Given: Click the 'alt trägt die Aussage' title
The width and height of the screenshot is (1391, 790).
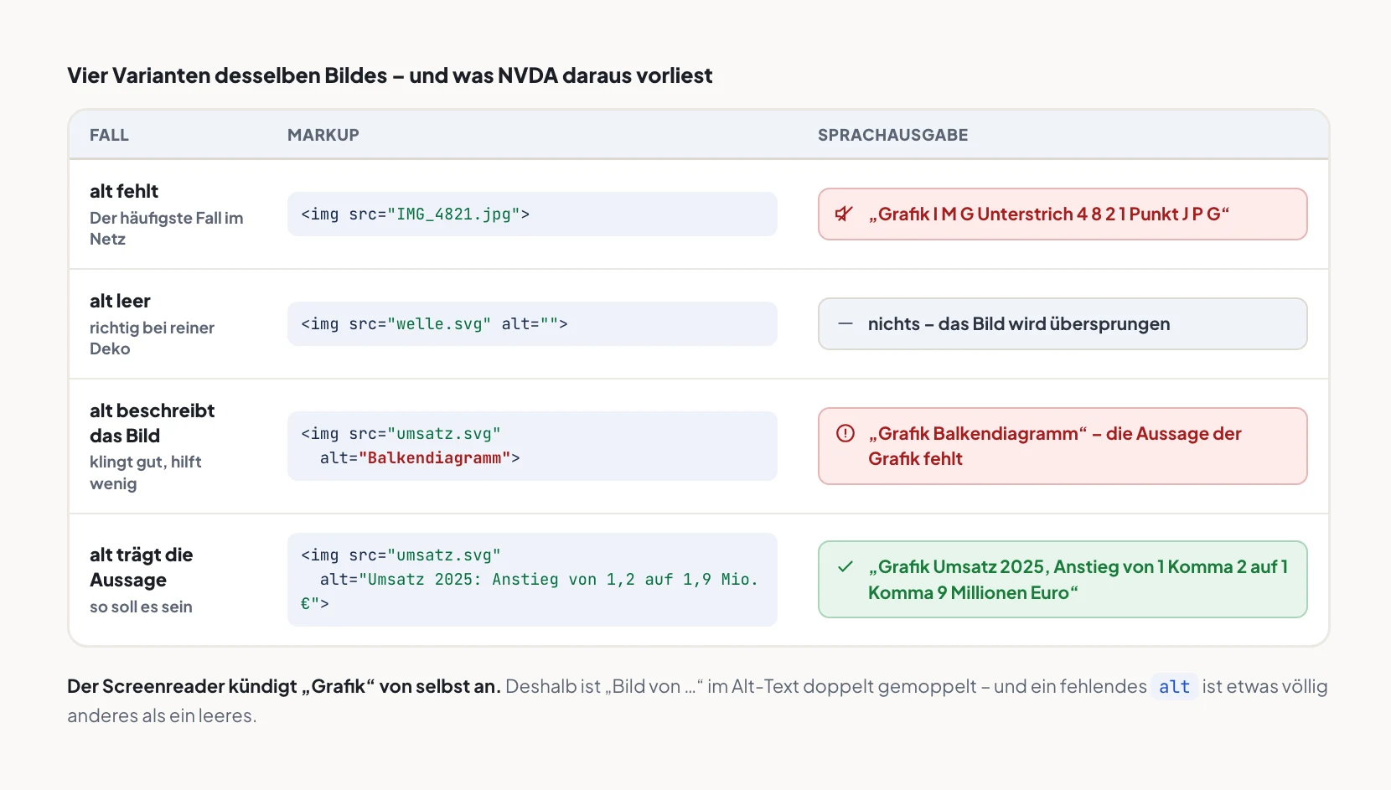Looking at the screenshot, I should [141, 567].
